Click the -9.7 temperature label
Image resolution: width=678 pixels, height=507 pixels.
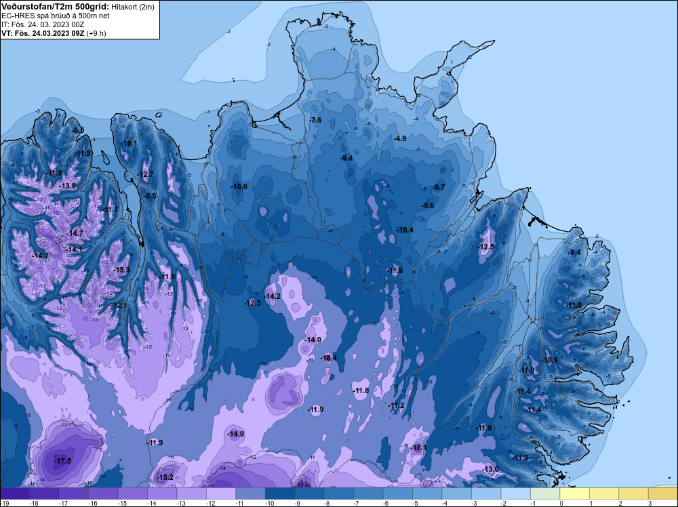(x=439, y=187)
